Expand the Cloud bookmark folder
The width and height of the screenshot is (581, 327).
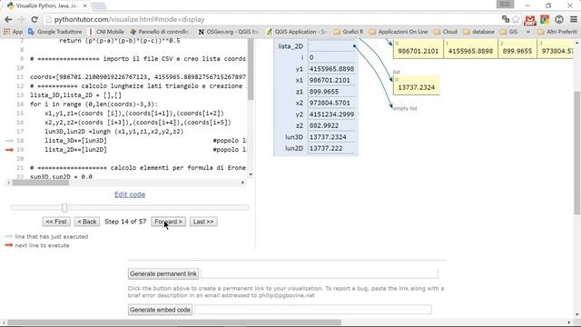(x=446, y=32)
